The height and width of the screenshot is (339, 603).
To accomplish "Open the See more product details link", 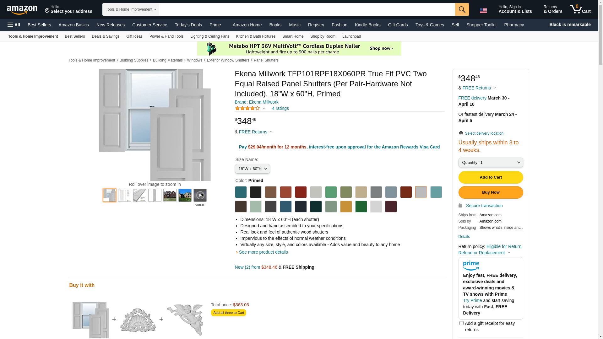I will point(263,252).
